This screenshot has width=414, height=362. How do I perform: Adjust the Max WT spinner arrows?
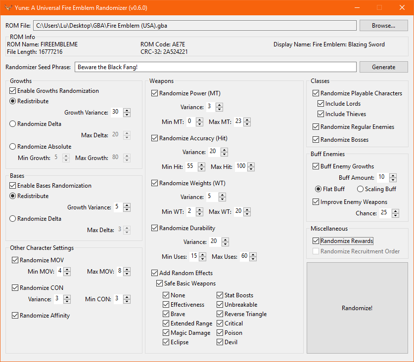[x=247, y=211]
